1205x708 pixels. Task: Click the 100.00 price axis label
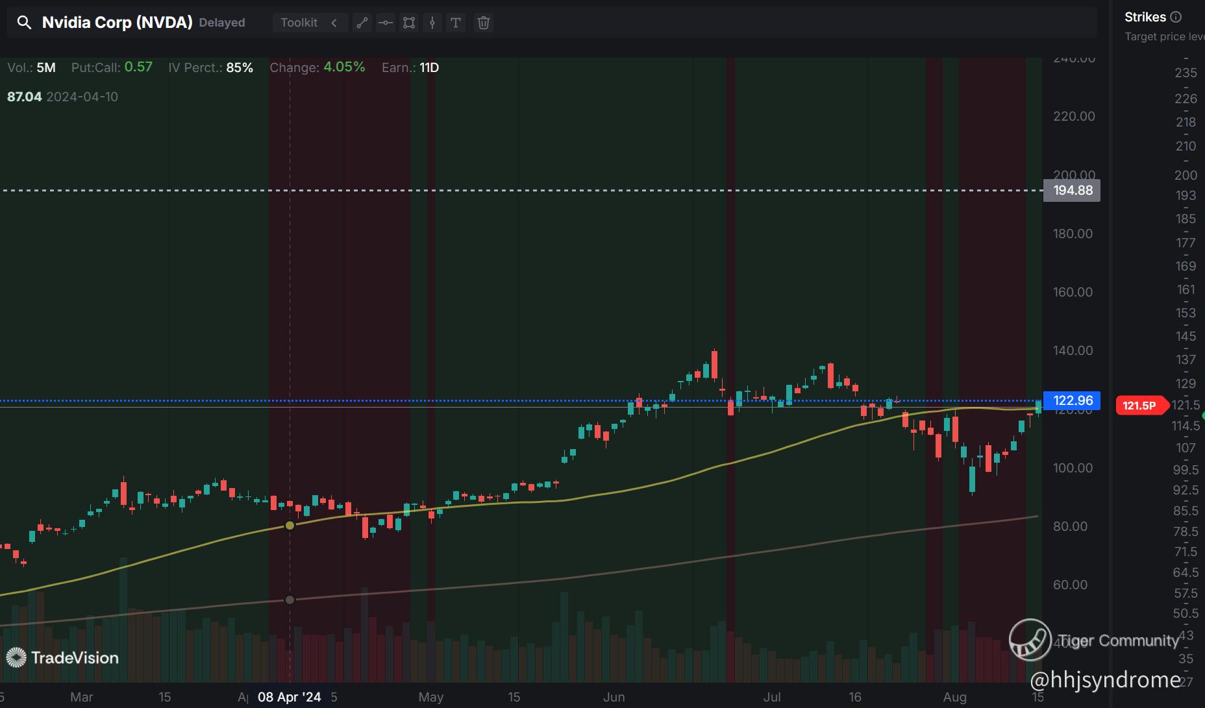[1073, 468]
